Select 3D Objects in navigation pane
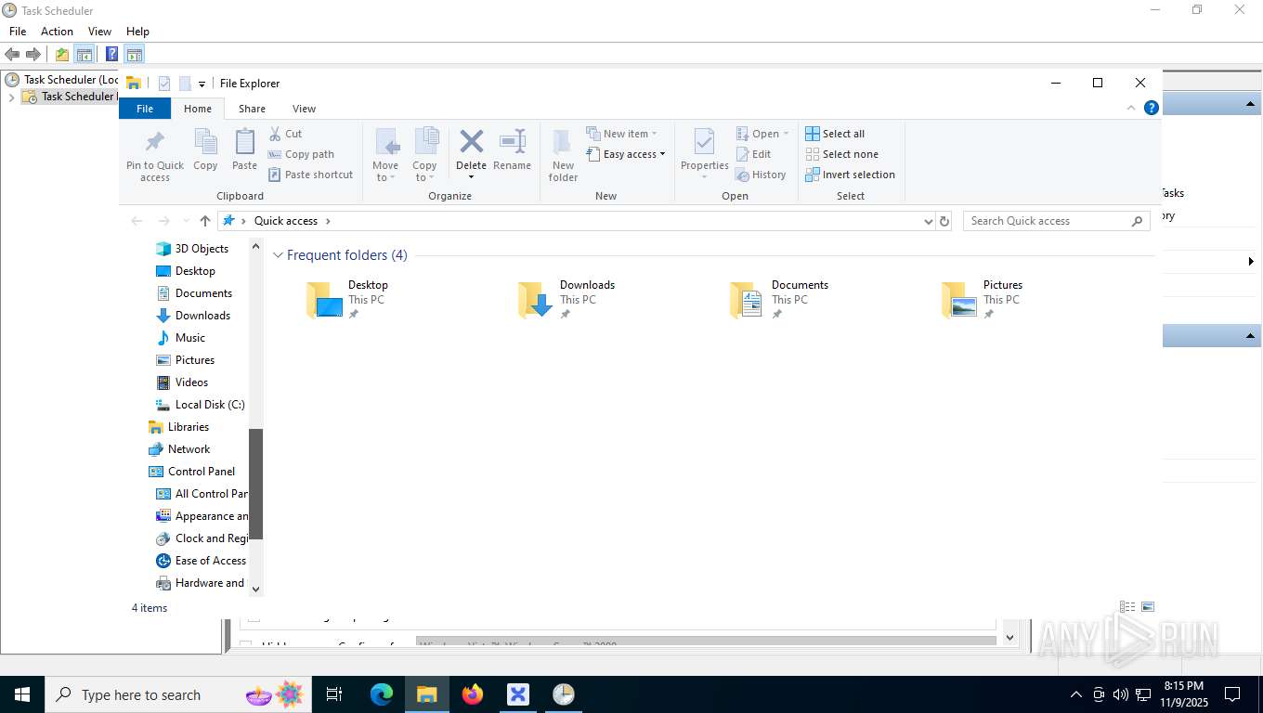 click(x=192, y=249)
